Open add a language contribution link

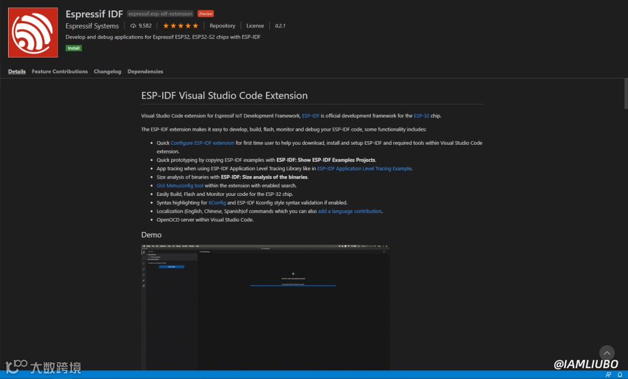click(x=349, y=212)
